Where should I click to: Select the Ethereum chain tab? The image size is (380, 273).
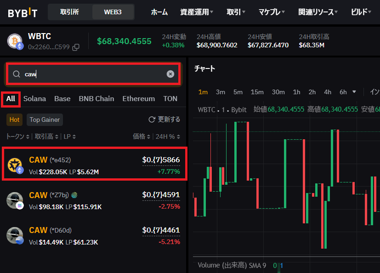pos(139,99)
